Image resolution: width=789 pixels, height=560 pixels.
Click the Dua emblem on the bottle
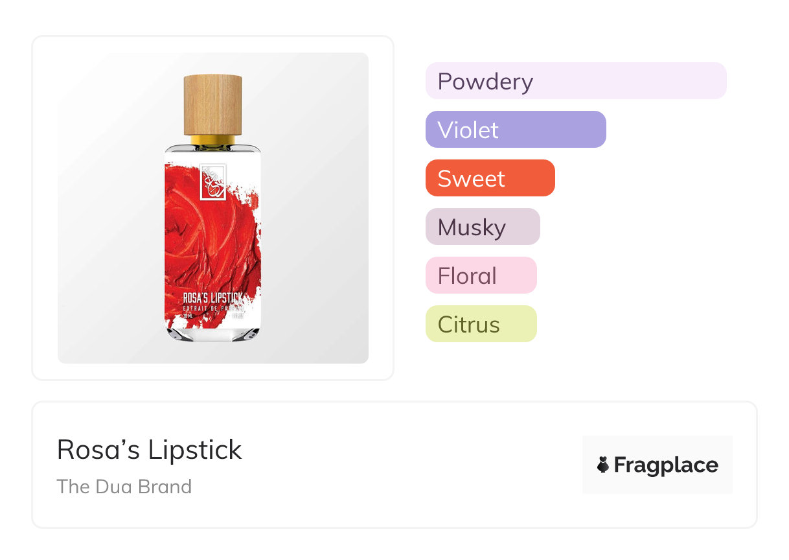[212, 182]
